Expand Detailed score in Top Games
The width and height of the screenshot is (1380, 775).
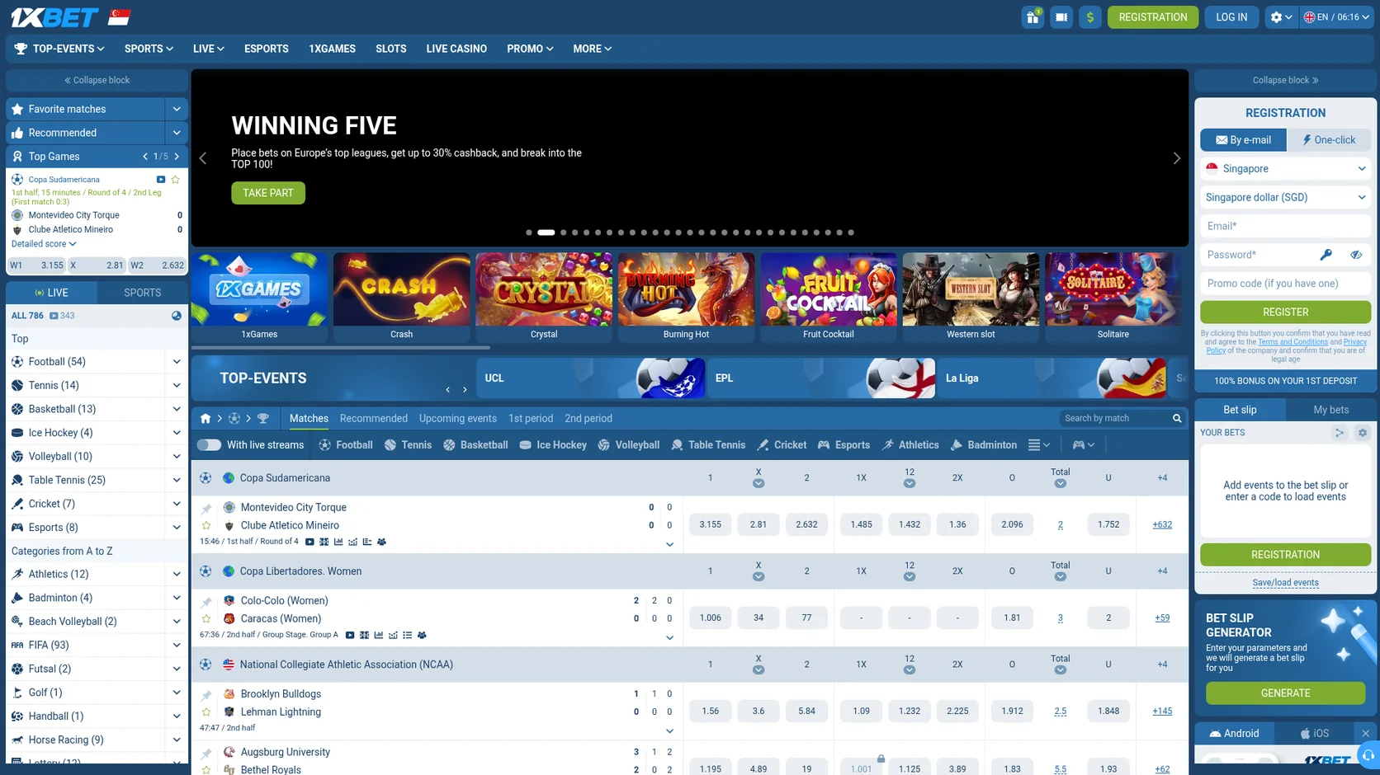coord(44,244)
